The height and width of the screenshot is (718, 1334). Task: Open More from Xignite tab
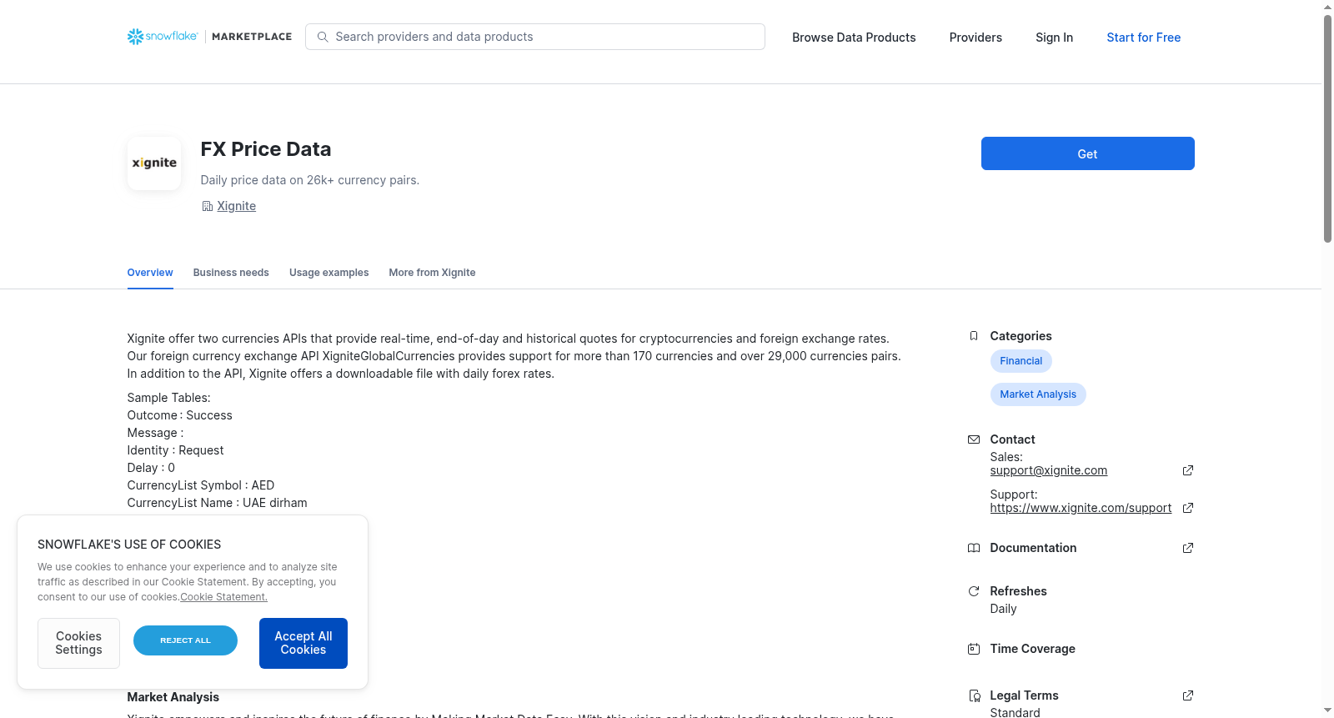[432, 273]
